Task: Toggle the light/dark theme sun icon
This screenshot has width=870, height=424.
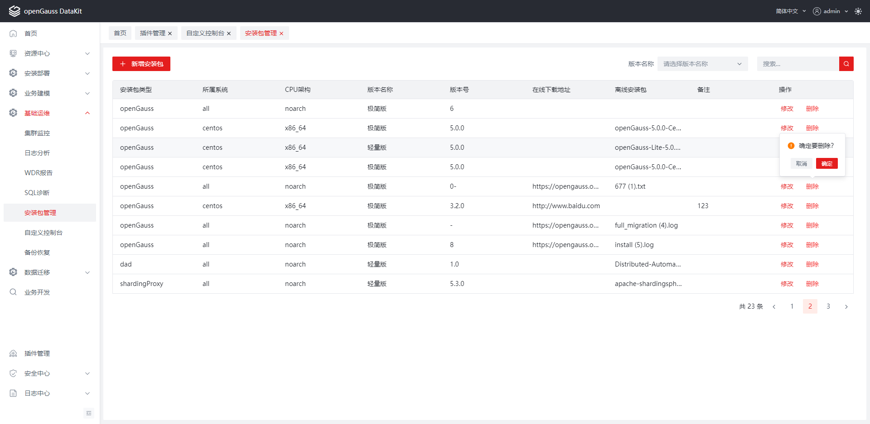Action: (x=858, y=11)
